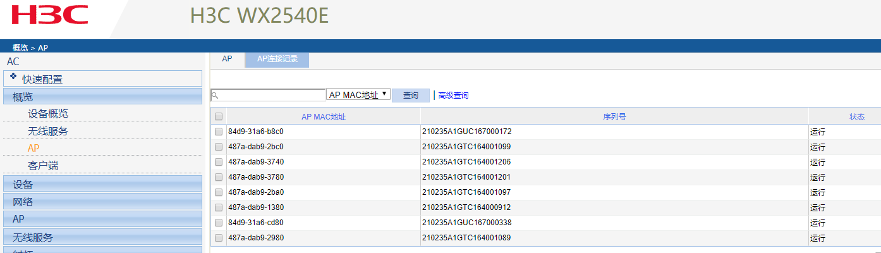
Task: Click into the AP search input field
Action: (272, 95)
